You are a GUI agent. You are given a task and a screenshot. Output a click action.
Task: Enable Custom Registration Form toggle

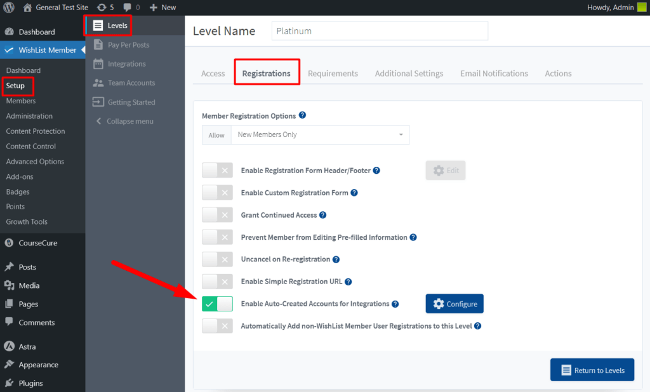[217, 193]
